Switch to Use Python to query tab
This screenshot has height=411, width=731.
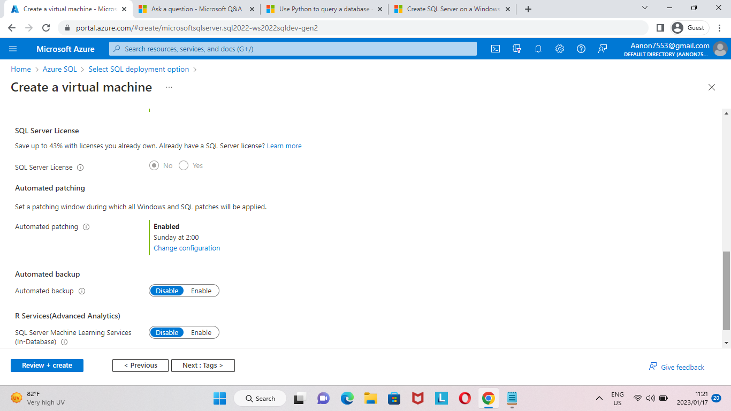pos(324,9)
